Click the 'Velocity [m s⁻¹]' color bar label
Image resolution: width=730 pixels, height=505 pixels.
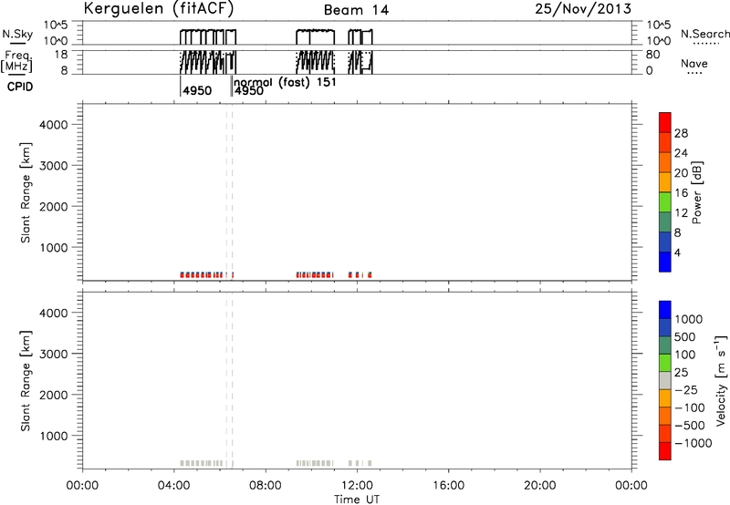point(721,380)
